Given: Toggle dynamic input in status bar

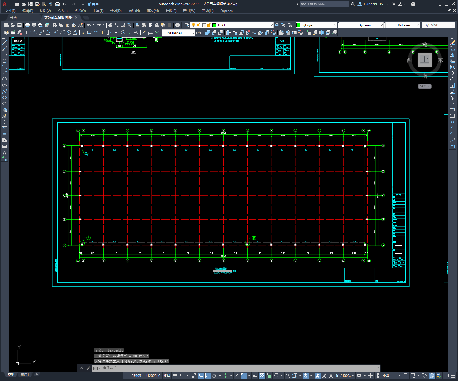Looking at the screenshot, I should tap(201, 376).
